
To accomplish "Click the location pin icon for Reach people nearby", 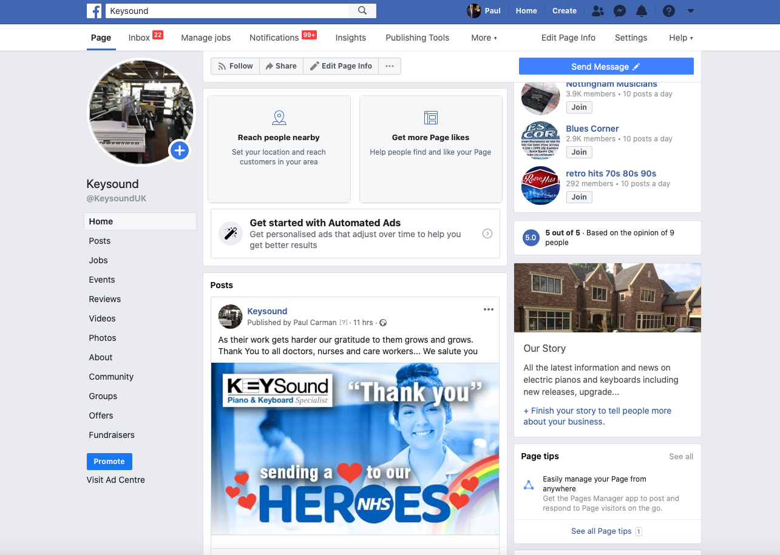I will [x=279, y=118].
